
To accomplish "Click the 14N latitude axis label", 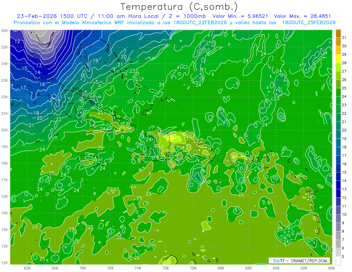I will 4,229.
